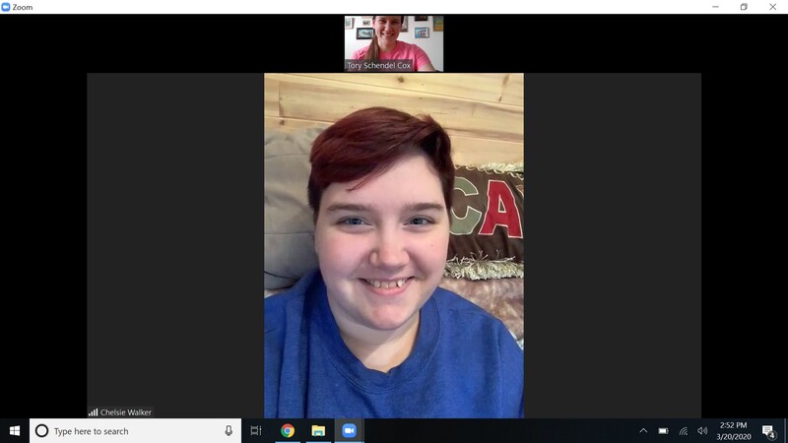The image size is (788, 443).
Task: Click the Tory Schendel Cox video thumbnail
Action: coord(394,43)
